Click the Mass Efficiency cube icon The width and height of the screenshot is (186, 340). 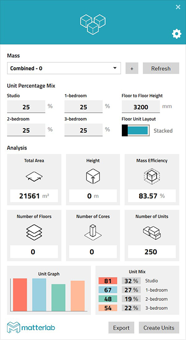click(x=152, y=177)
